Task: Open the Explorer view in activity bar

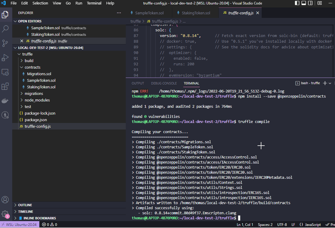Action: [5, 15]
